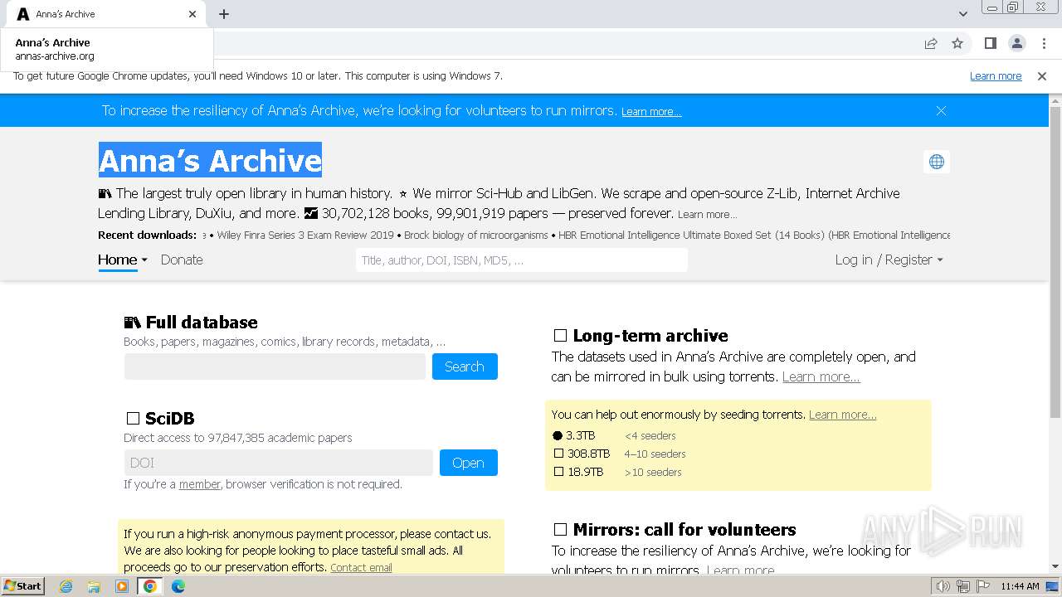Viewport: 1062px width, 597px height.
Task: Click the volume speaker tray icon
Action: [943, 586]
